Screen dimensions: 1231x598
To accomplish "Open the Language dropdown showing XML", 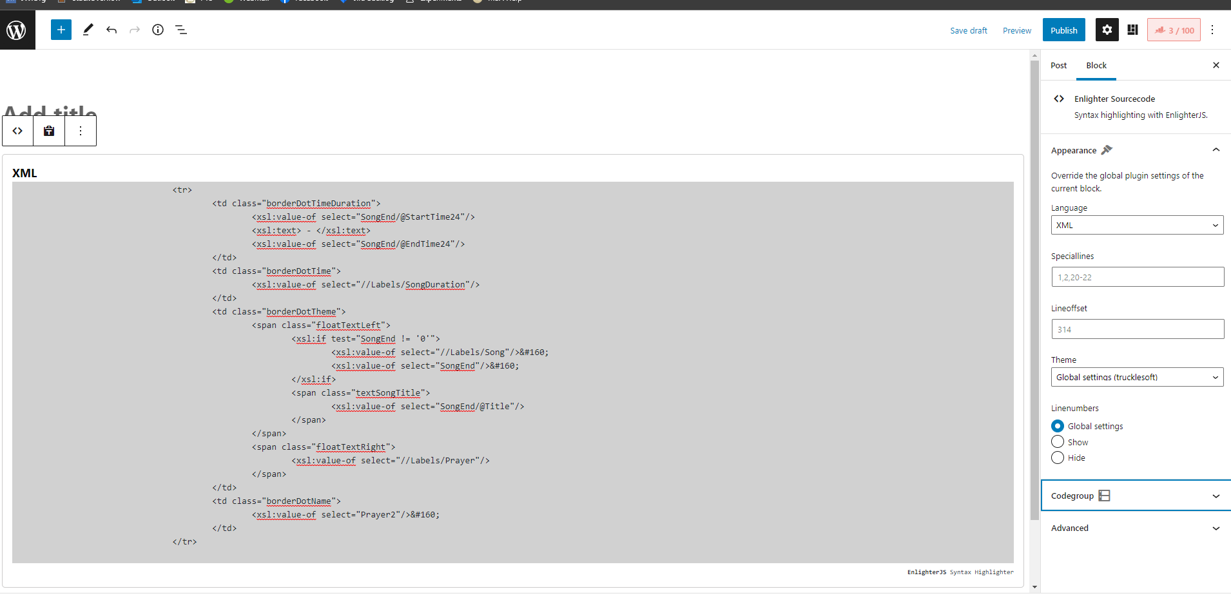I will click(x=1136, y=225).
